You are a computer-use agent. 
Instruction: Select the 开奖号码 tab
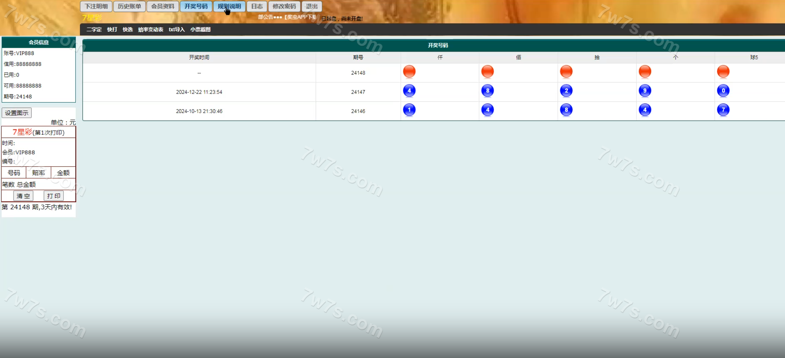[196, 7]
